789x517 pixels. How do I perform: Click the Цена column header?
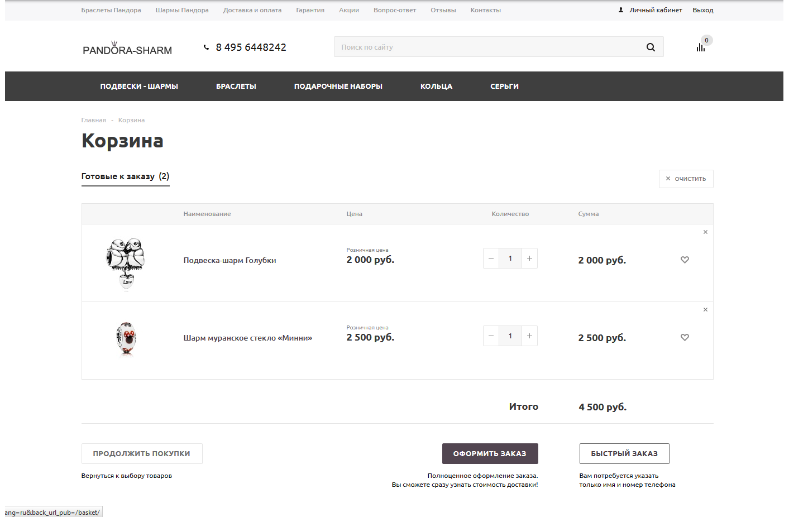tap(355, 214)
